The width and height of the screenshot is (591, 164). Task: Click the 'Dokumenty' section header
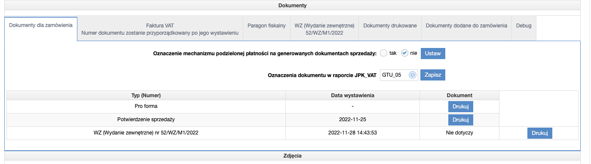coord(292,6)
